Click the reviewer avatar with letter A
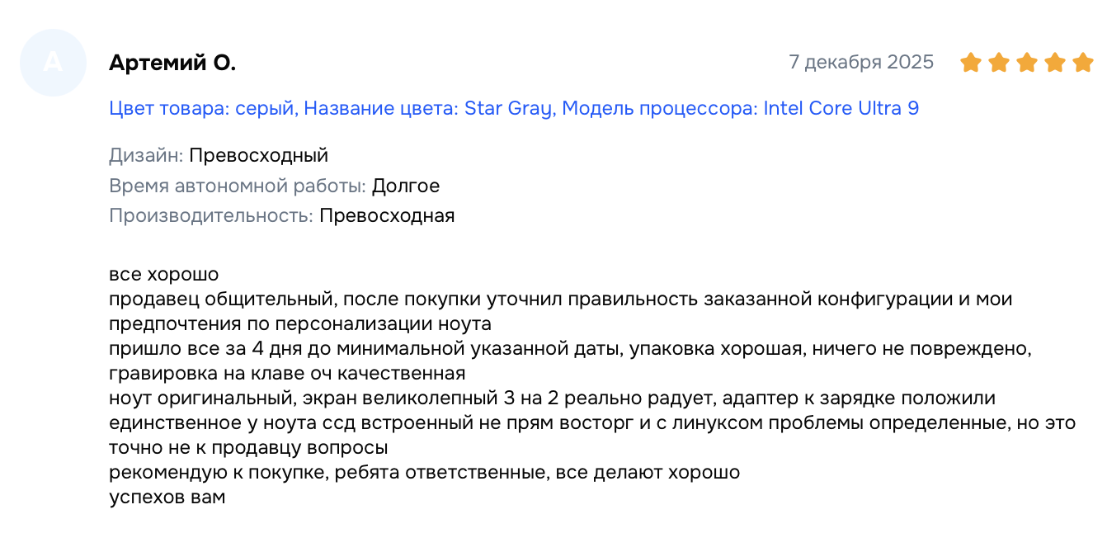 click(53, 63)
